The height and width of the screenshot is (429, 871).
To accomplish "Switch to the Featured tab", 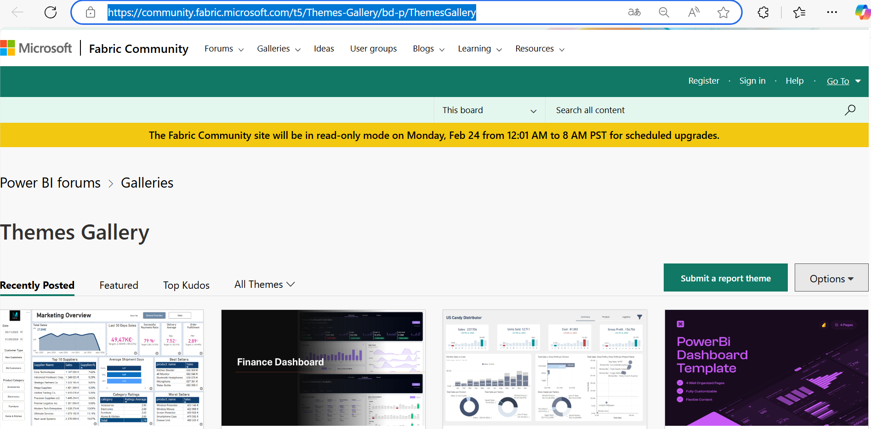I will click(119, 285).
